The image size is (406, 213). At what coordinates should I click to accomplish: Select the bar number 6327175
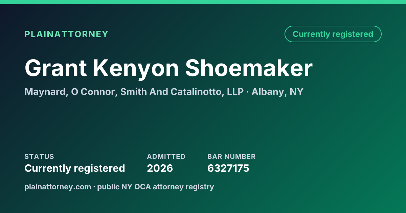tap(228, 168)
